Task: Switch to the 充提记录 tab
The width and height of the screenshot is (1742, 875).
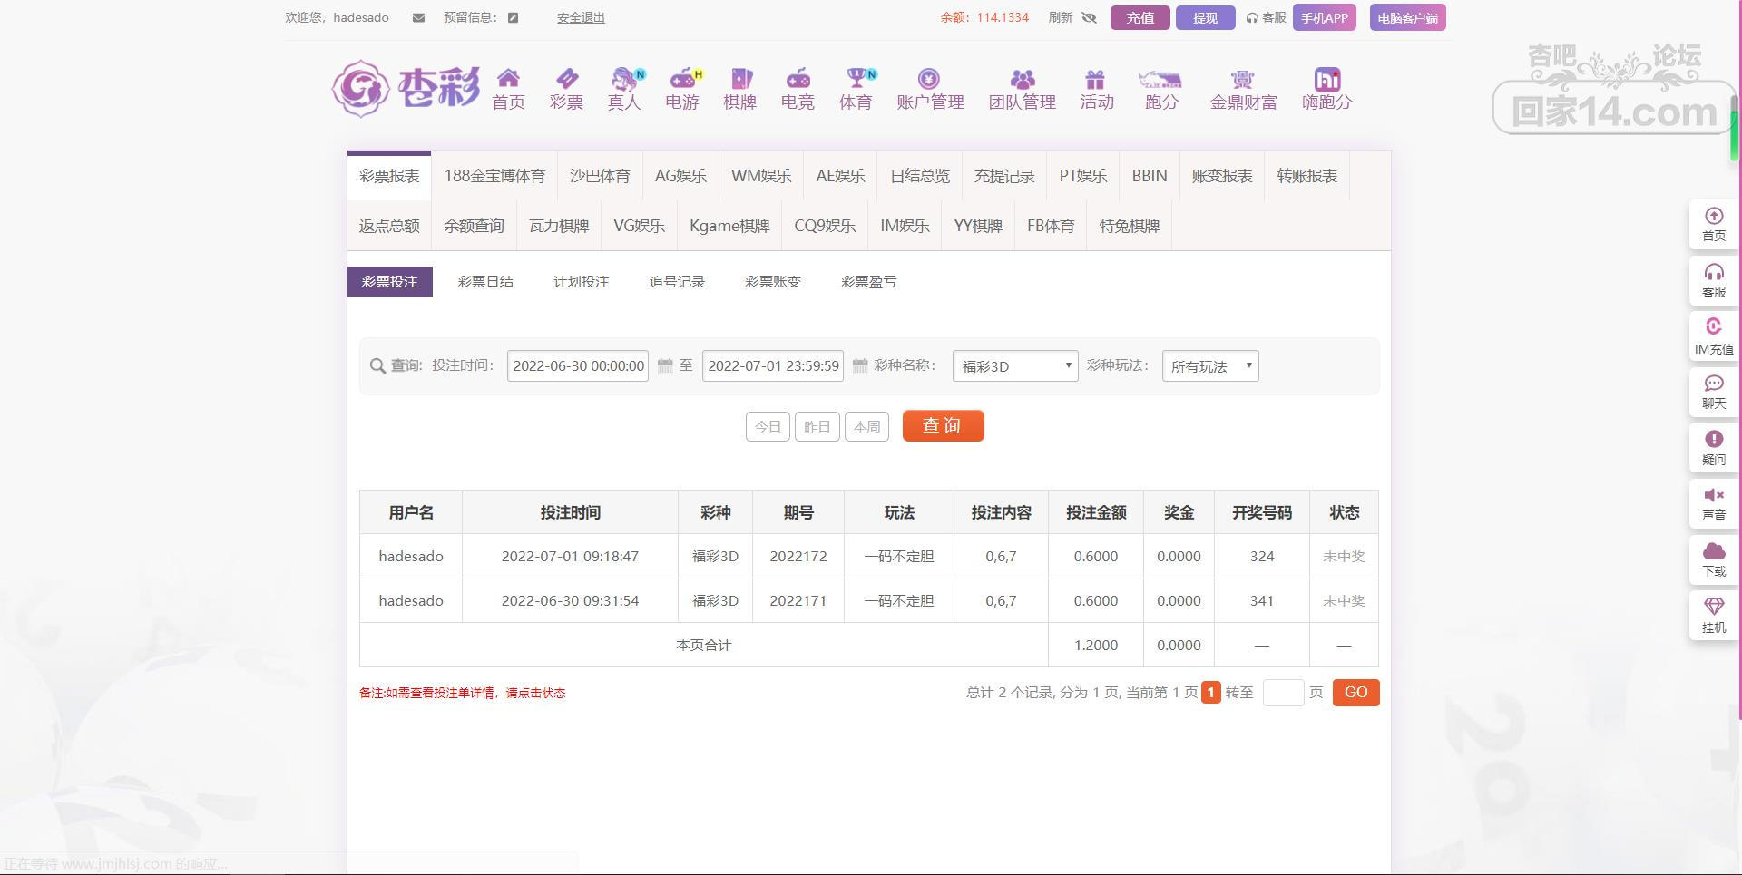Action: (1003, 176)
